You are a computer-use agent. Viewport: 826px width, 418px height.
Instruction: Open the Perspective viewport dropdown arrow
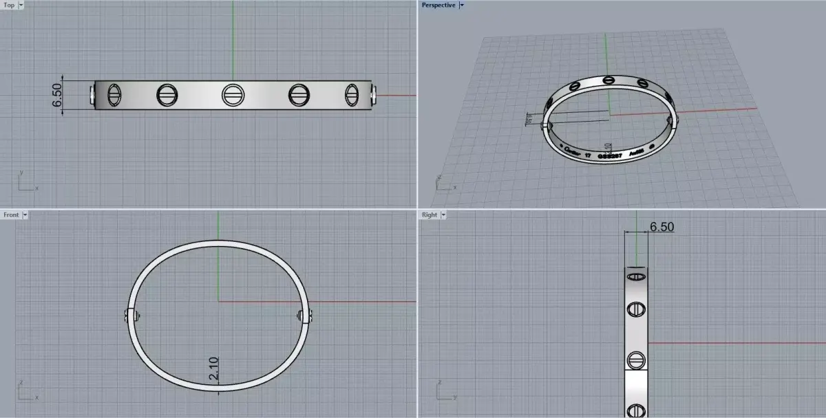click(x=461, y=5)
